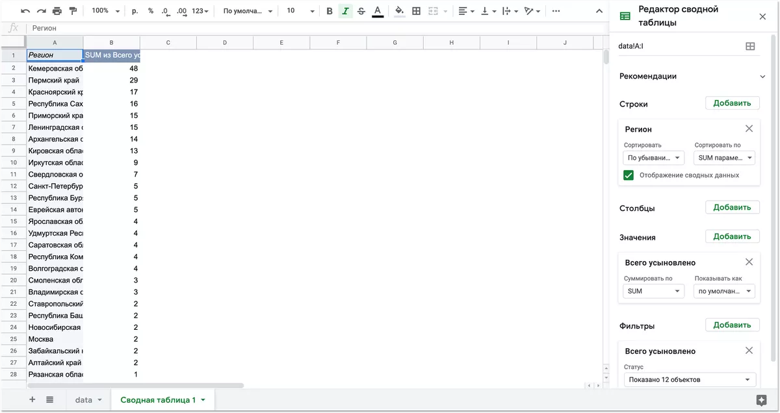Remove the Всего усыновлено filter
This screenshot has height=413, width=780.
[749, 351]
